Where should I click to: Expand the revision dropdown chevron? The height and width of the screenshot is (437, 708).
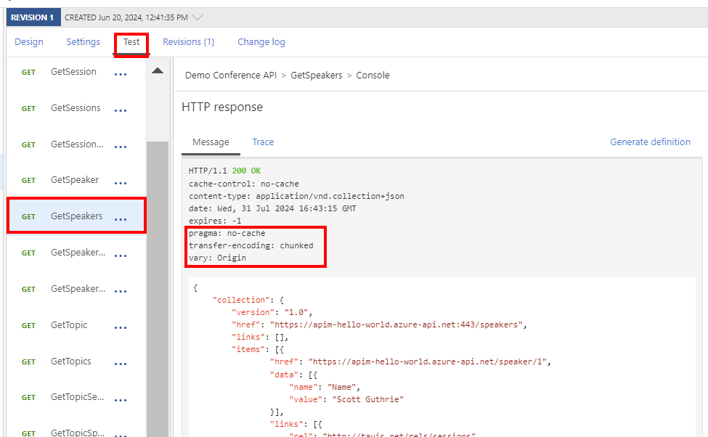198,17
